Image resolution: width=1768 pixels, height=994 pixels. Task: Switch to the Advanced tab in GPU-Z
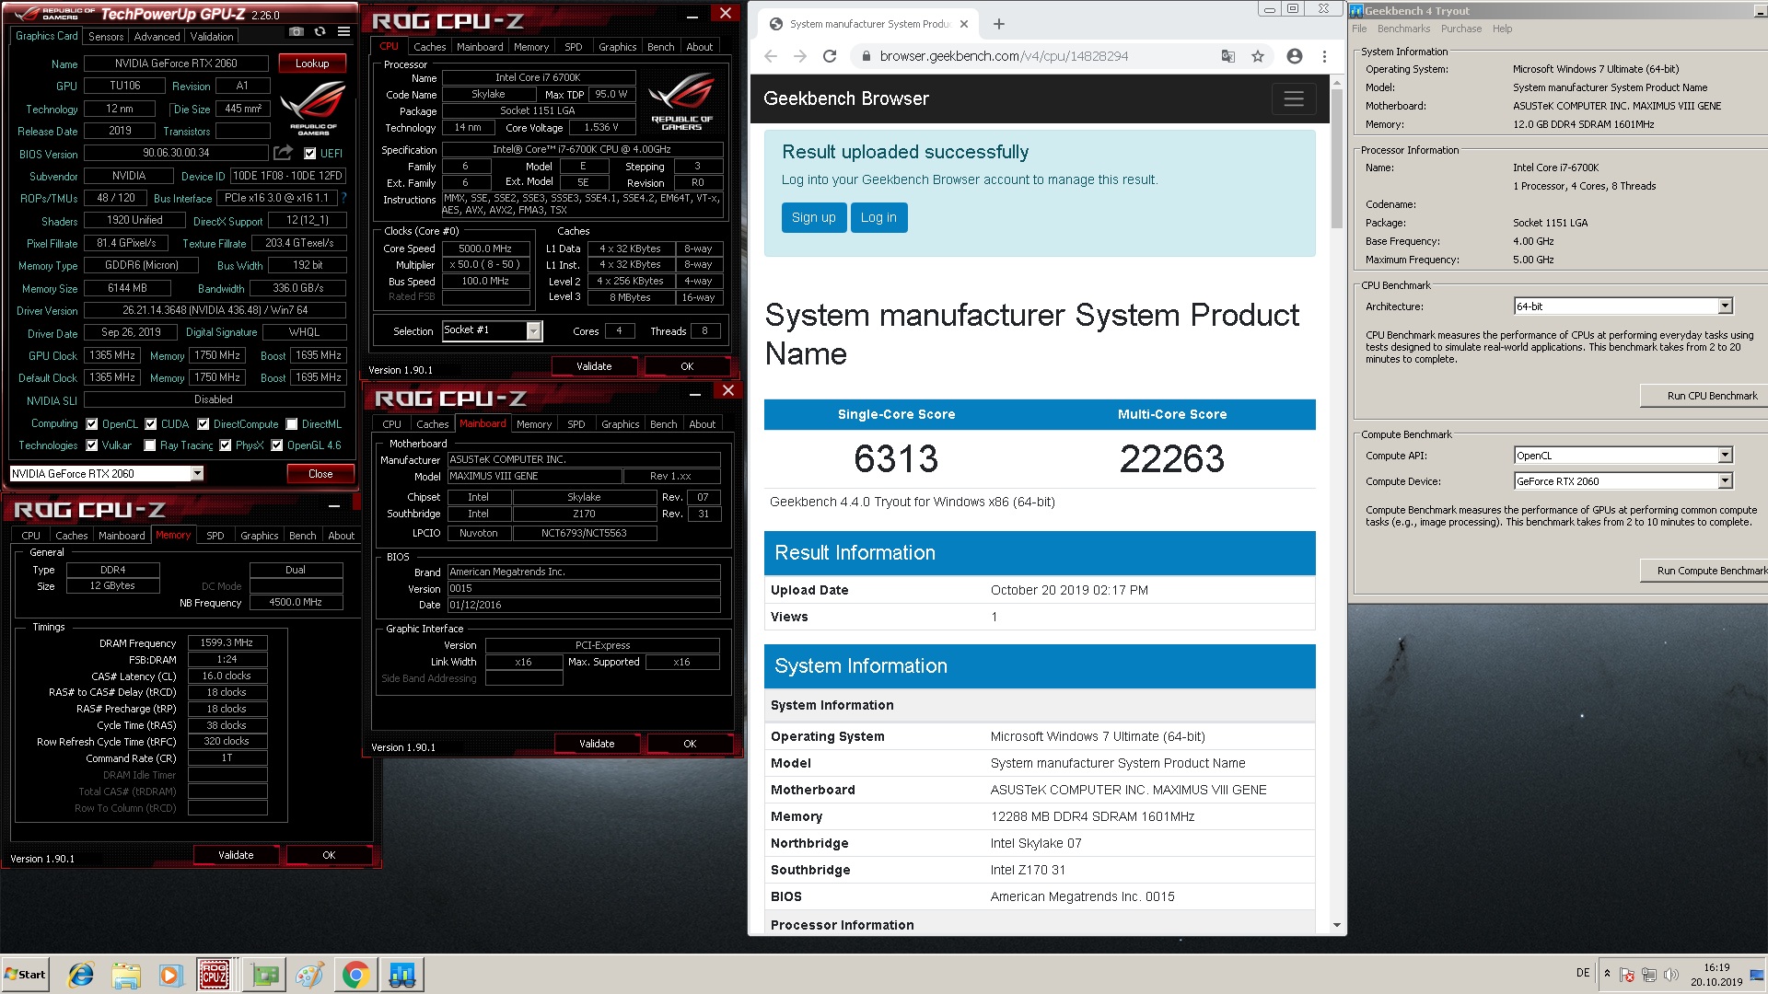click(x=157, y=37)
